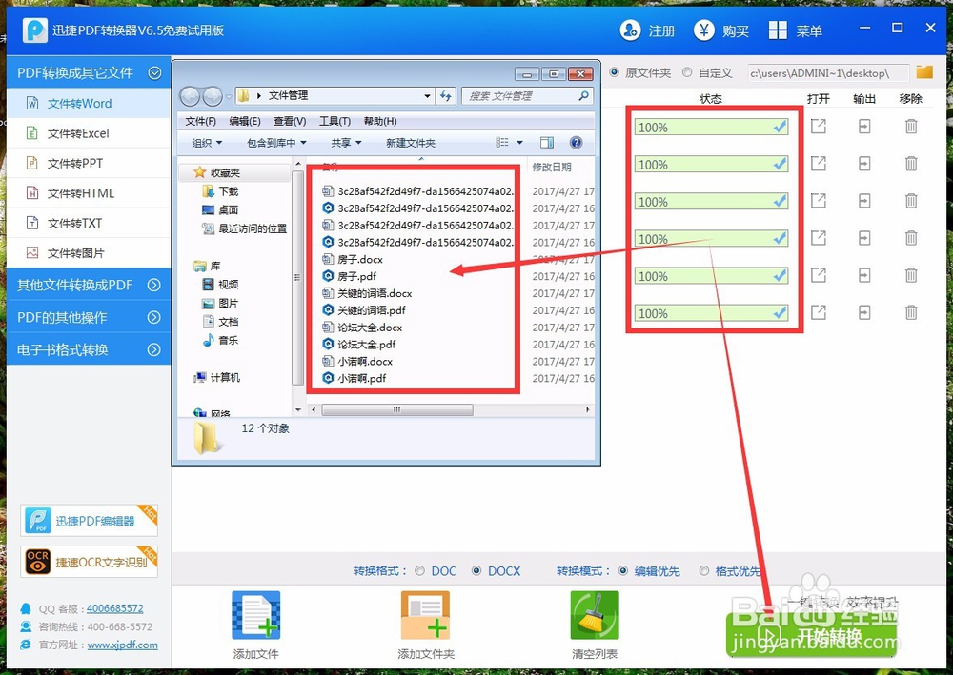953x675 pixels.
Task: Select the file 房子.docx
Action: pyautogui.click(x=360, y=259)
